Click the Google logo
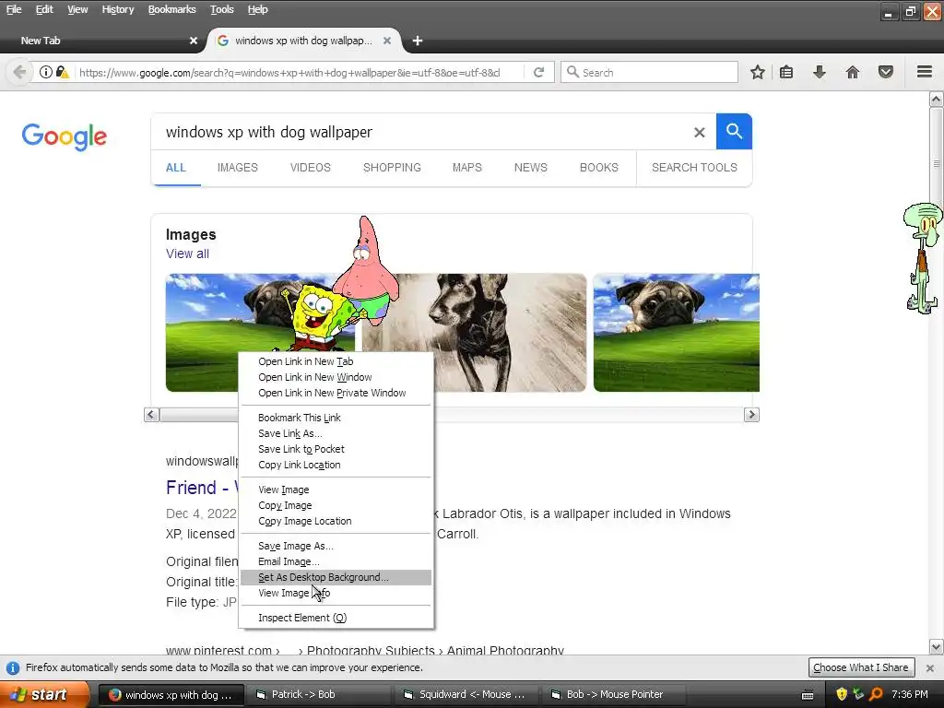Image resolution: width=944 pixels, height=708 pixels. [65, 136]
